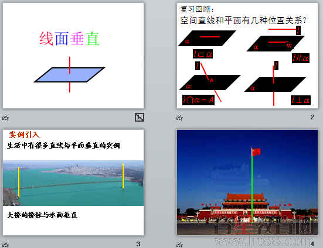
Task: Click the hidden-slide number icon below slide 1
Action: [140, 118]
